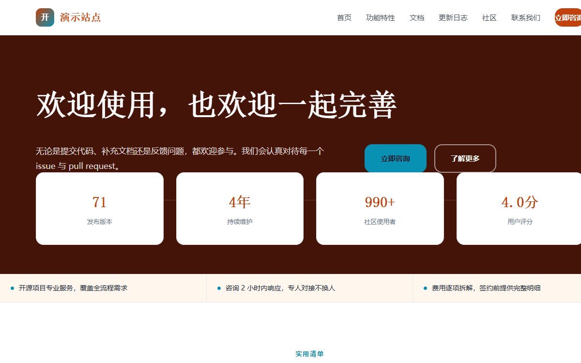Select 文档 in the top menu
Screen dimensions: 581x363
click(417, 17)
